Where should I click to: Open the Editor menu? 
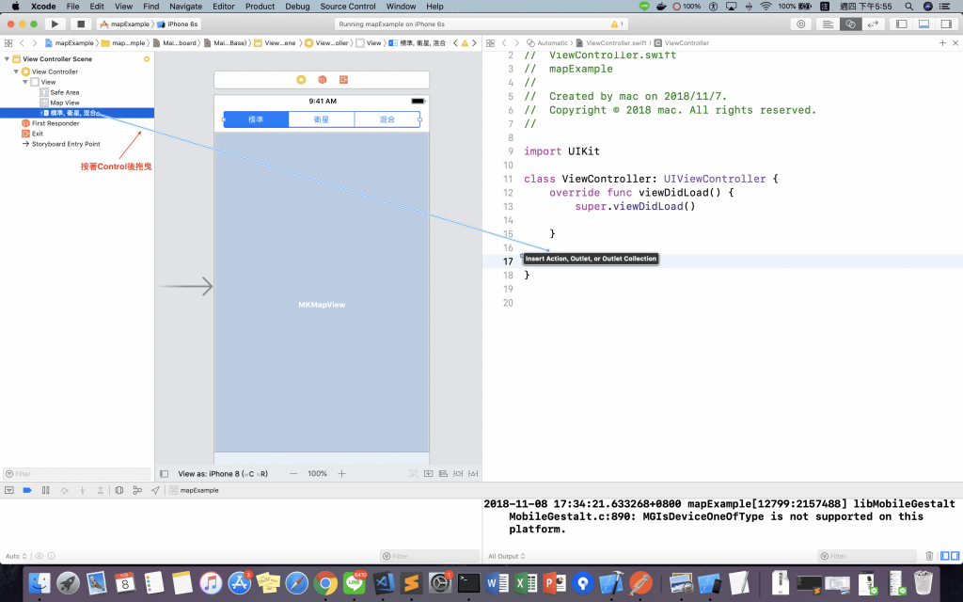pyautogui.click(x=224, y=7)
